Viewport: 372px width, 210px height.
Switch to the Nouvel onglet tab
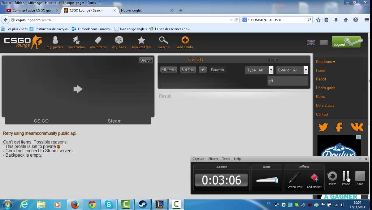tap(147, 10)
